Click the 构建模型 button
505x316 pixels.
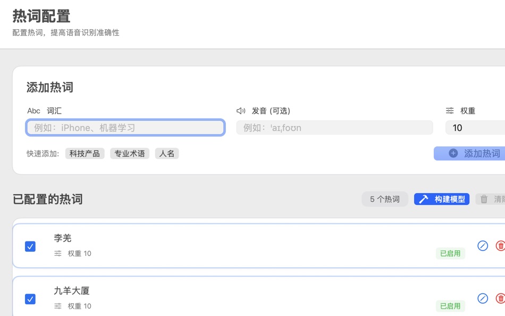point(441,199)
